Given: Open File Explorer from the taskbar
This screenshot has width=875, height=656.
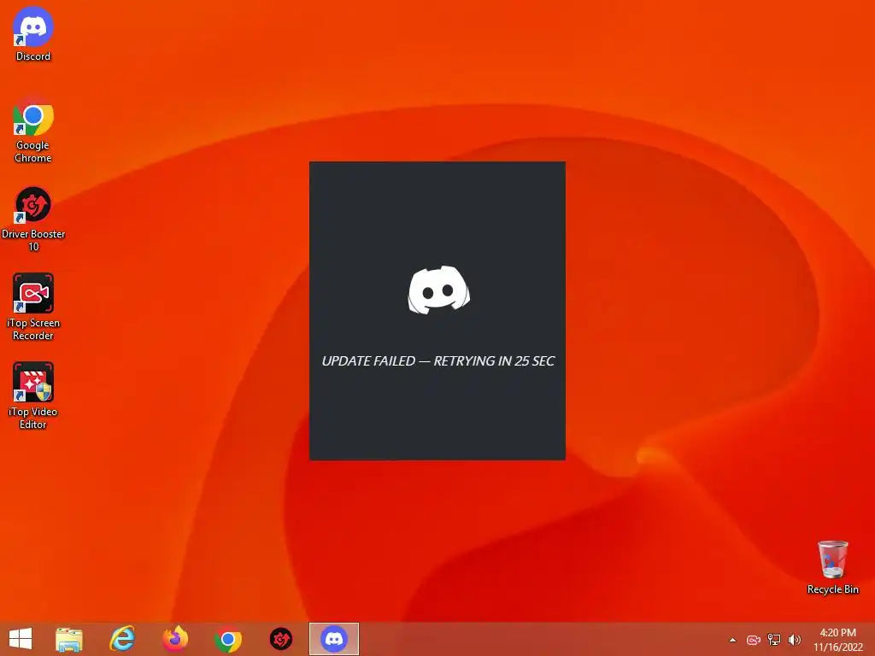Looking at the screenshot, I should coord(69,639).
